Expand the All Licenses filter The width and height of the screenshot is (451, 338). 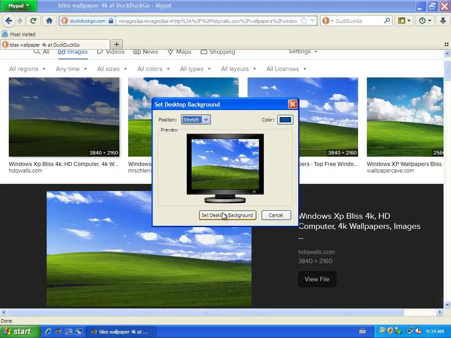tap(286, 69)
